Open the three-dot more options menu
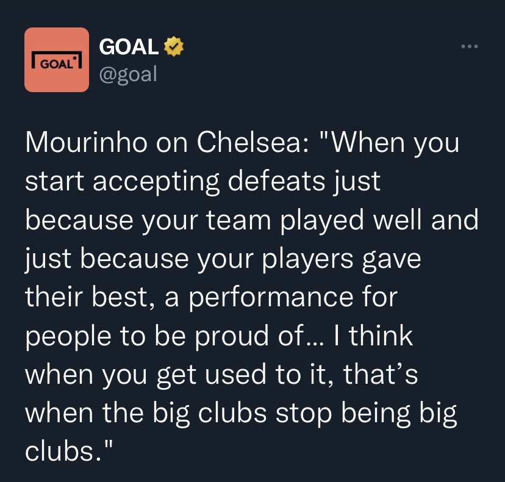 [x=470, y=46]
